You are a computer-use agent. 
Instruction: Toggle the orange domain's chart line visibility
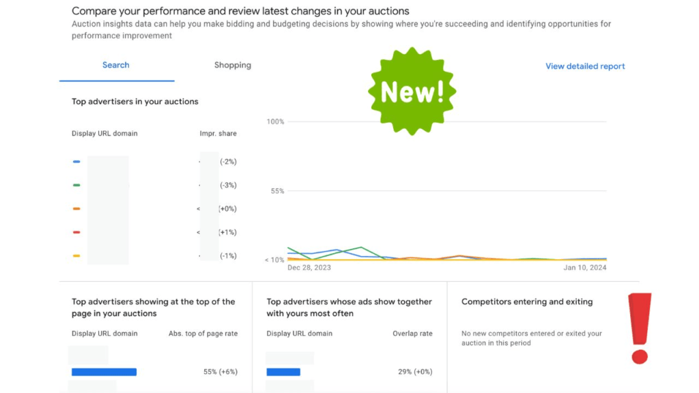tap(76, 208)
